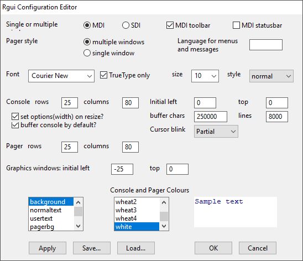303x261 pixels.
Task: Select wheat4 in the colour list
Action: (137, 218)
